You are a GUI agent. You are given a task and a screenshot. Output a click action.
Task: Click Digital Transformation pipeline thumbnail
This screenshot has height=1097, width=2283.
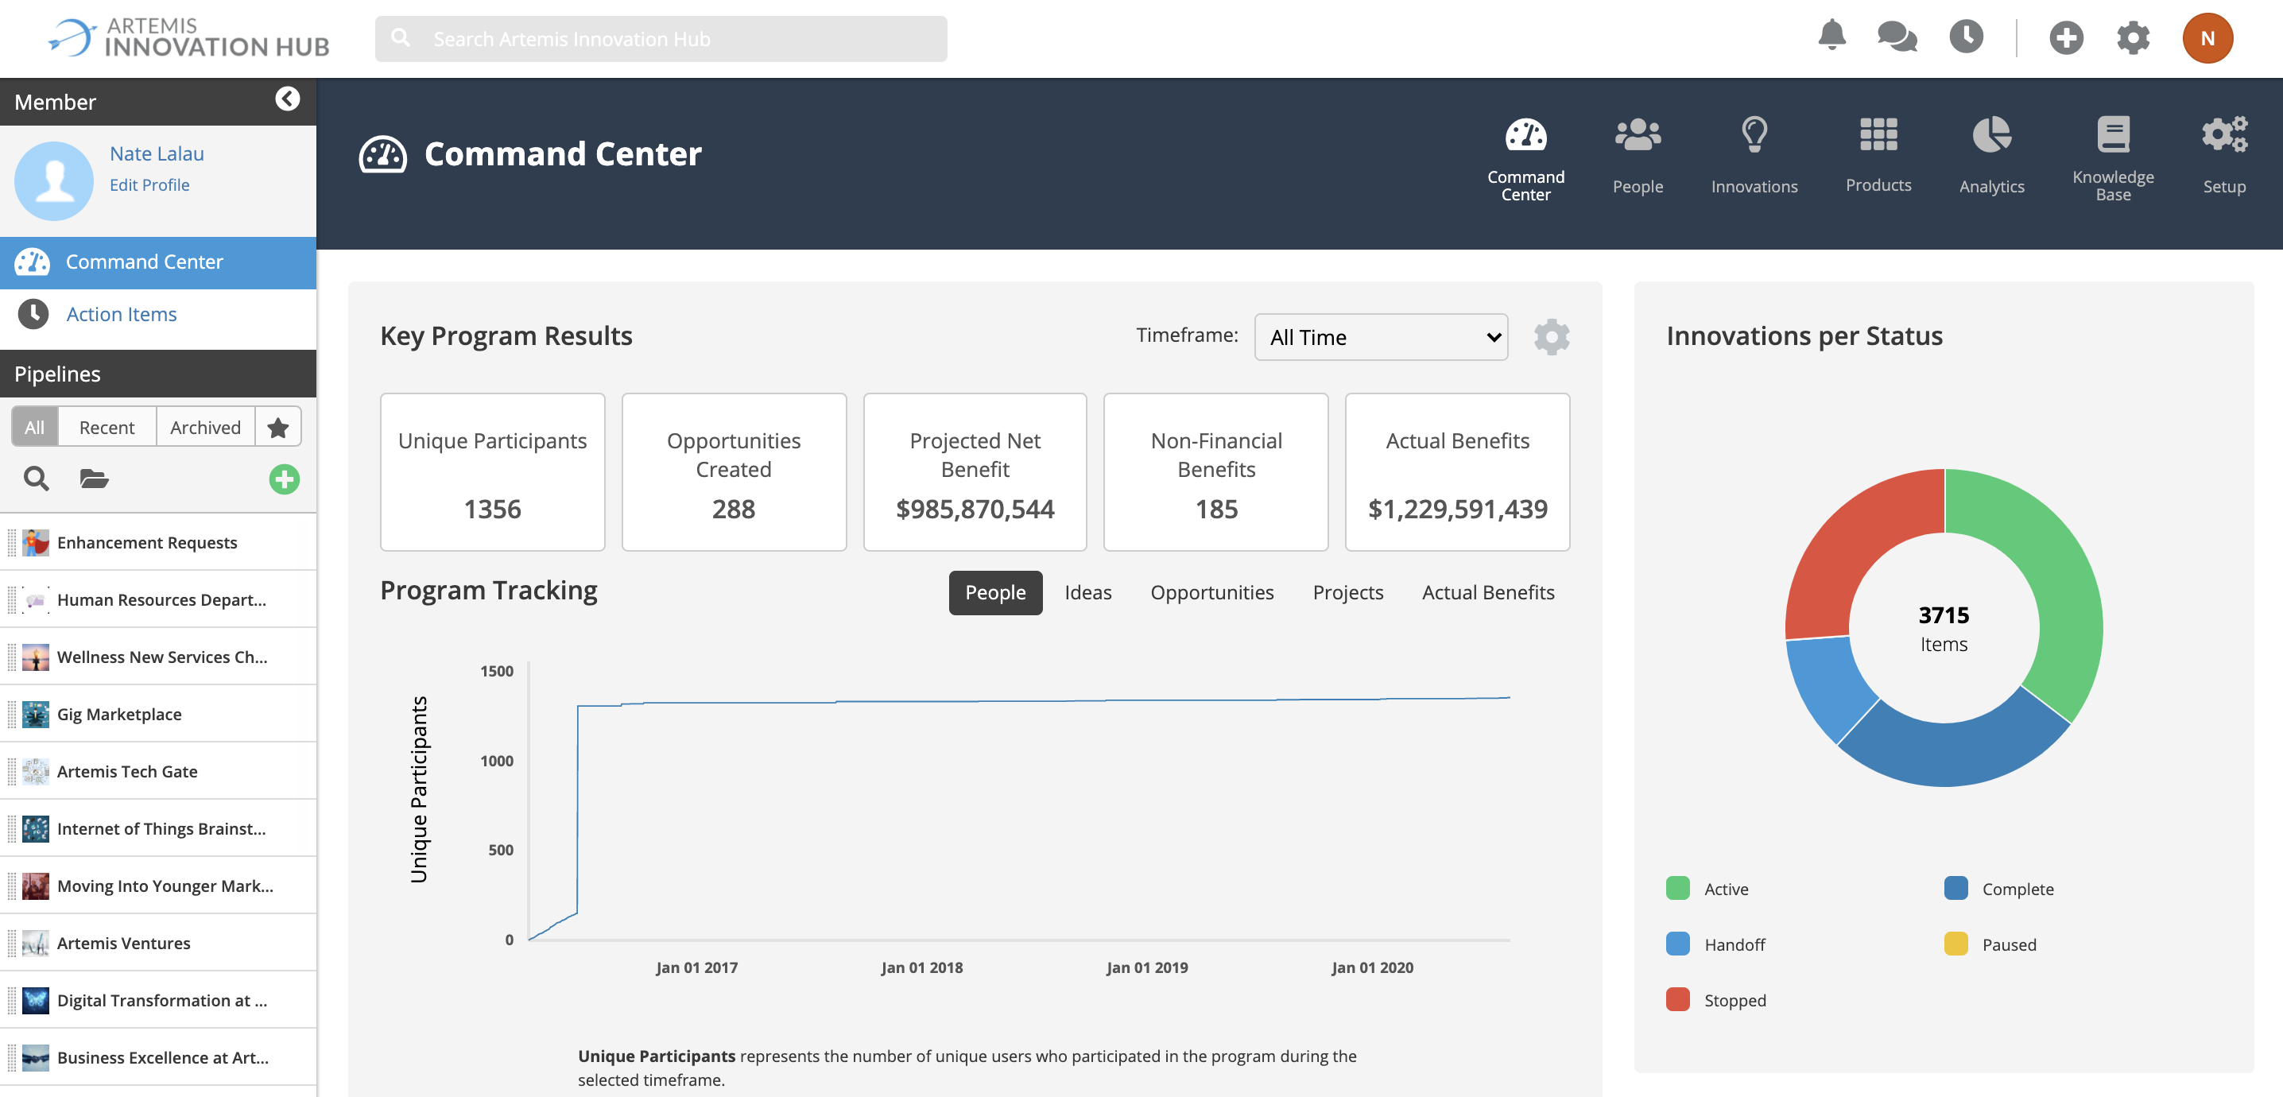coord(36,1000)
